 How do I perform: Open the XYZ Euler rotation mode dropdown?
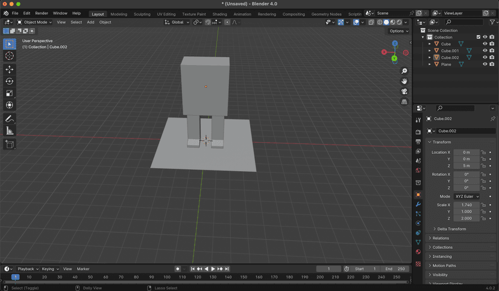pos(466,196)
